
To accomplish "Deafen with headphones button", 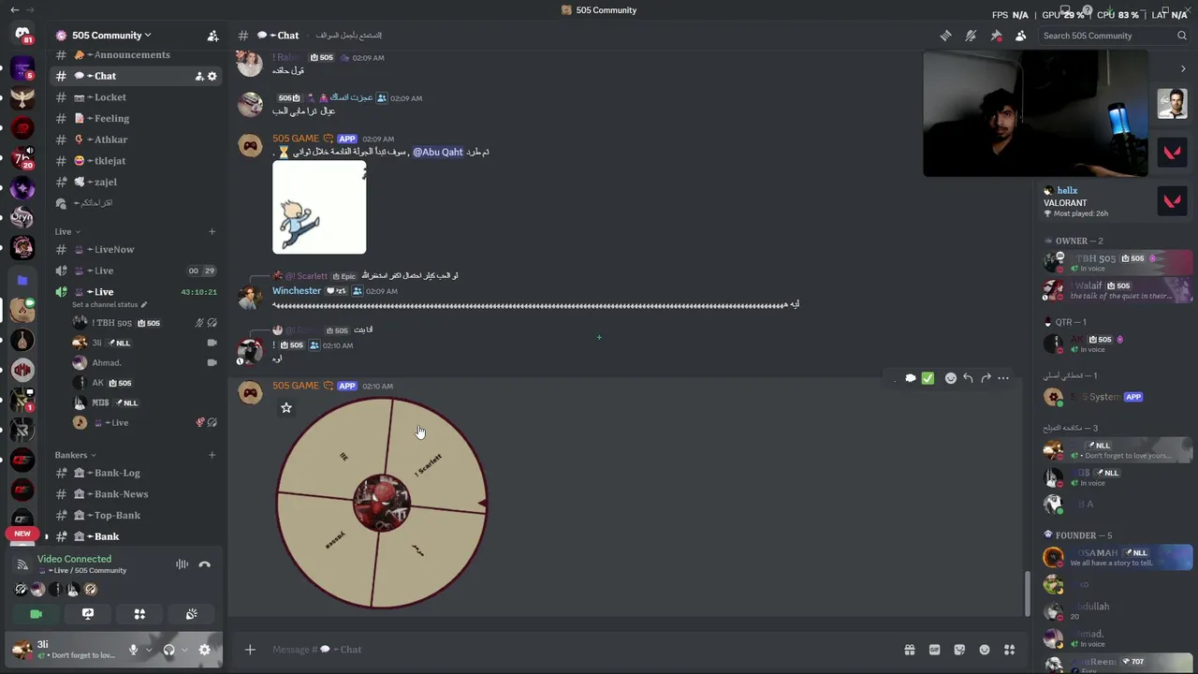I will (168, 650).
